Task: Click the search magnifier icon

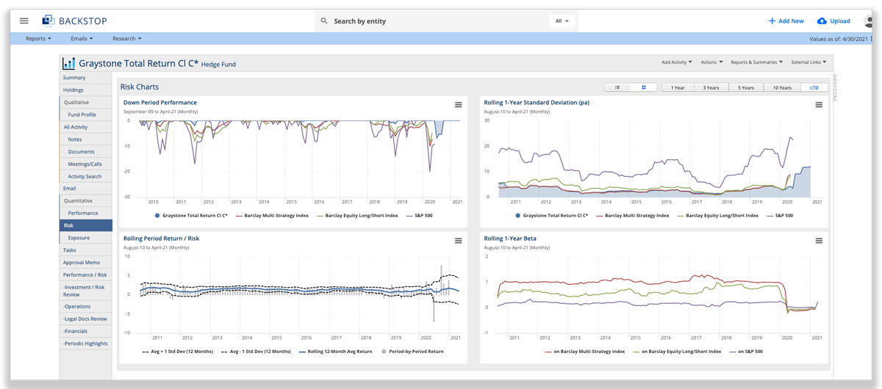Action: click(x=324, y=21)
